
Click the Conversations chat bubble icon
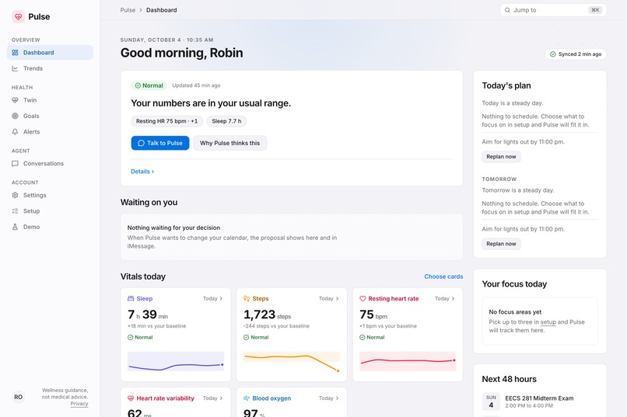(x=16, y=164)
